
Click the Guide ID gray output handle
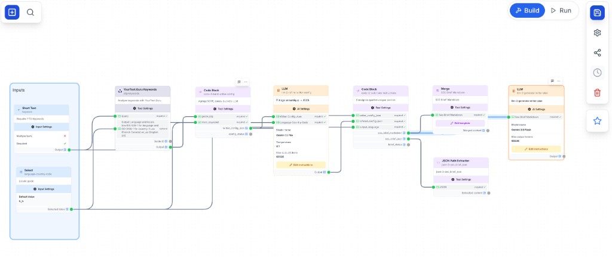point(170,141)
